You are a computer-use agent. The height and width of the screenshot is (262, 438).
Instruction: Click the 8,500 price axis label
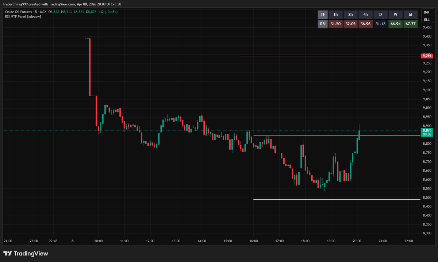(427, 198)
